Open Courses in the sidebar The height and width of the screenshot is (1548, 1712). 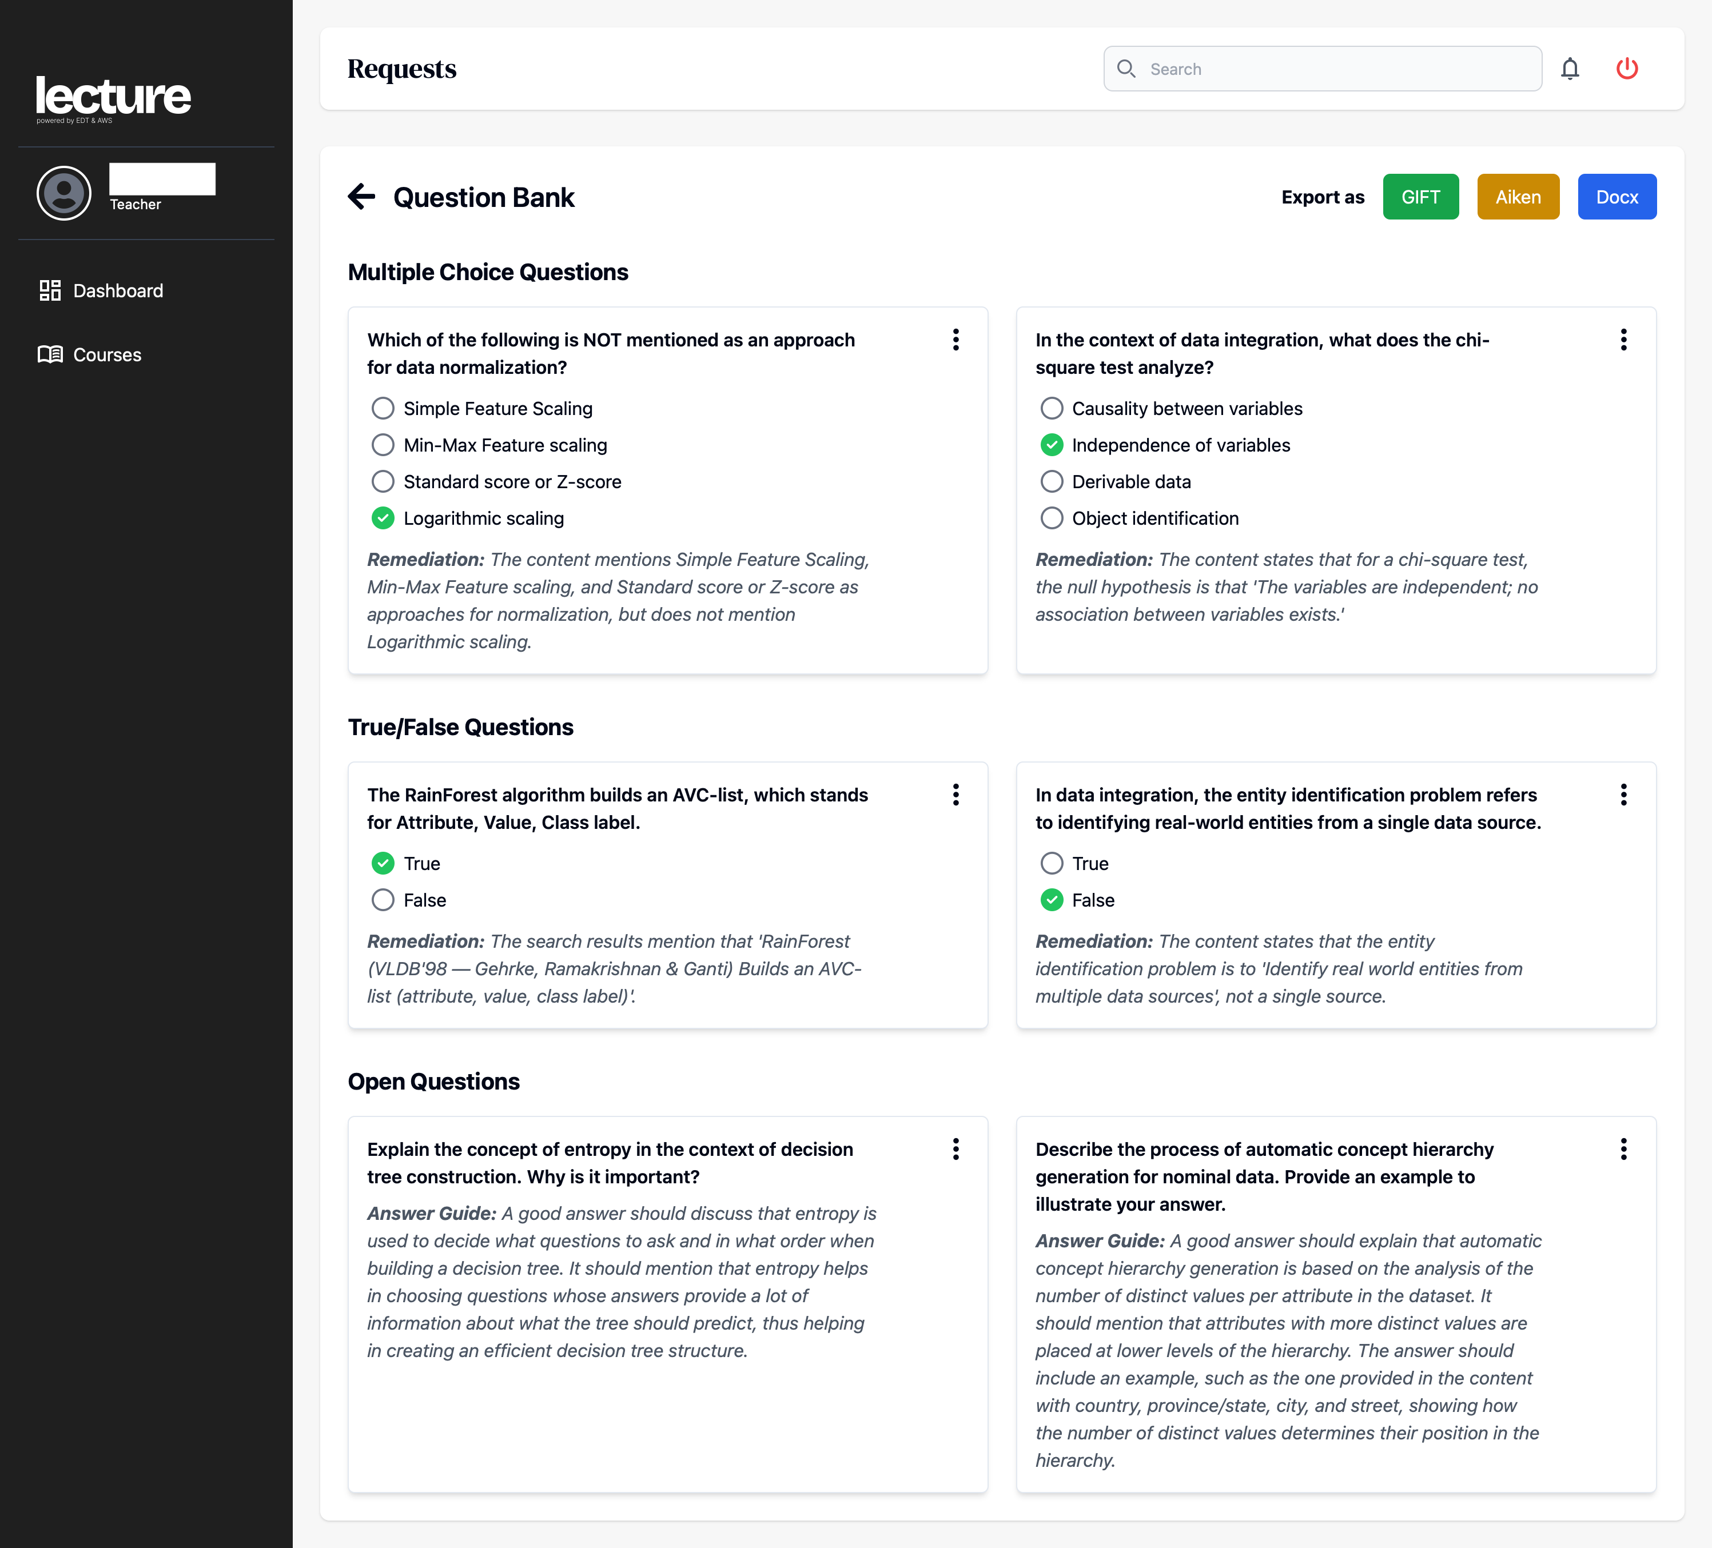107,354
